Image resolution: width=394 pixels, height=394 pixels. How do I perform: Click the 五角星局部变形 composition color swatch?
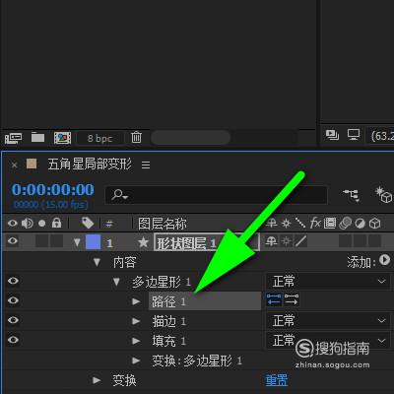pos(32,164)
